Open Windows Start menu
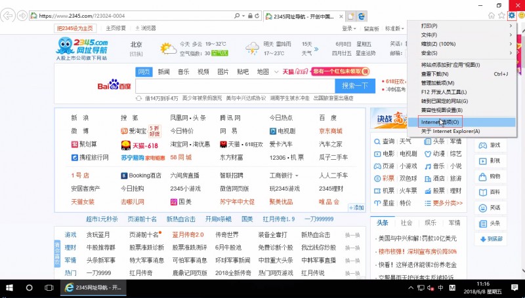This screenshot has width=525, height=298. coord(9,288)
